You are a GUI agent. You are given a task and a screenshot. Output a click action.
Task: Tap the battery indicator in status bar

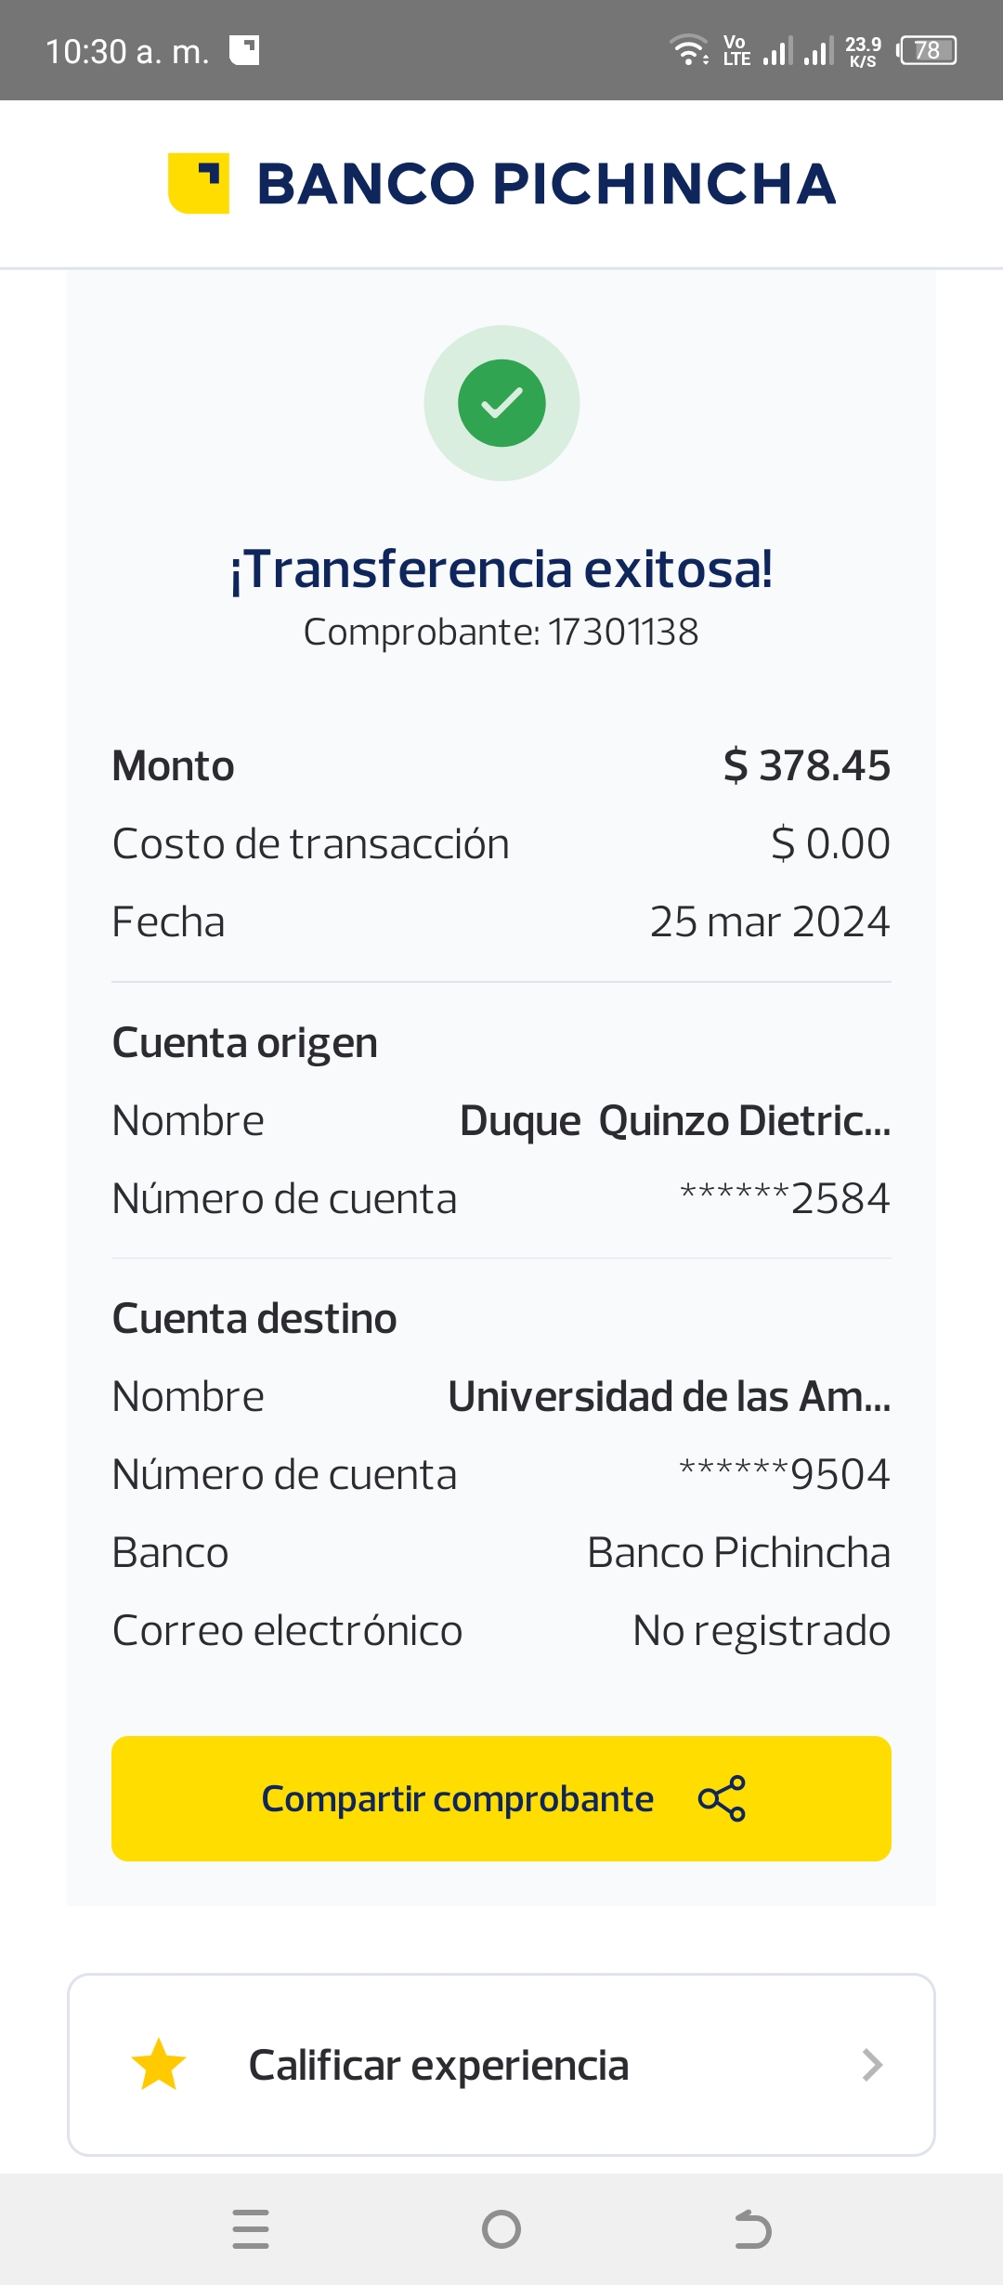pyautogui.click(x=928, y=50)
